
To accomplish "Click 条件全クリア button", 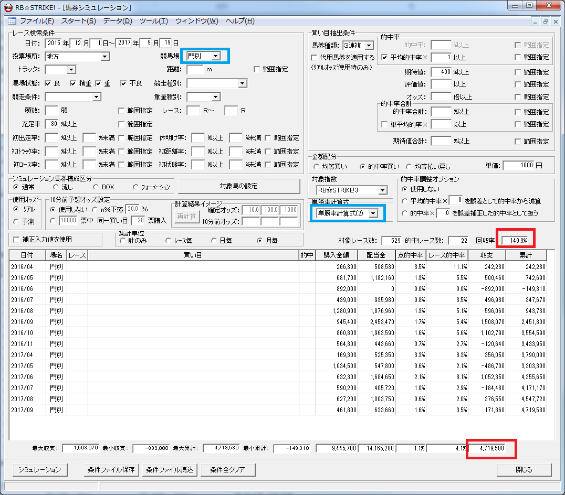I will (x=228, y=470).
